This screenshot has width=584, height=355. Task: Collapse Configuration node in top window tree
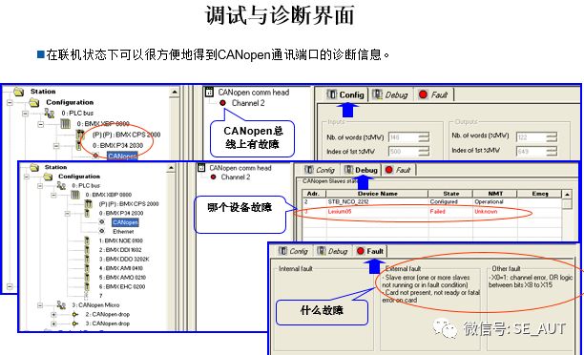[10, 102]
